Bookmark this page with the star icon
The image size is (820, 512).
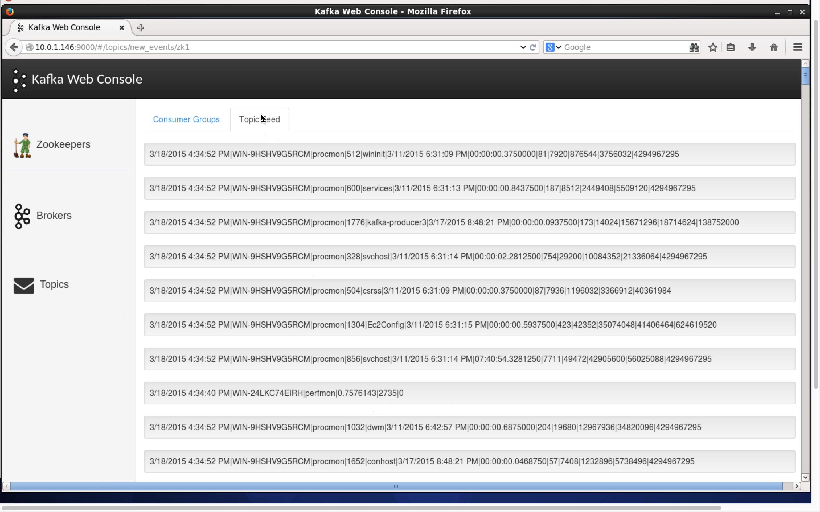(x=713, y=47)
